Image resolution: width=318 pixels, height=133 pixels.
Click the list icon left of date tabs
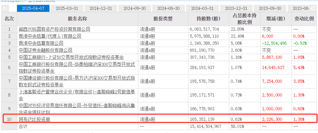[5, 8]
